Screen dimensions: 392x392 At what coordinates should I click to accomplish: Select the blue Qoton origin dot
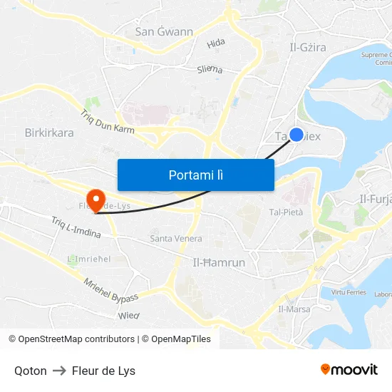296,135
